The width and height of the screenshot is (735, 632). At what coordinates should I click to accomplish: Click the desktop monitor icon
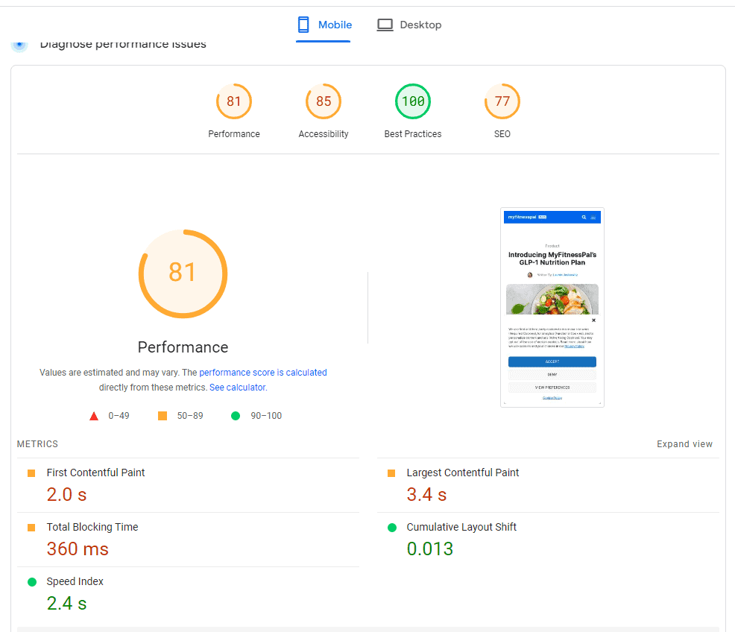point(385,25)
